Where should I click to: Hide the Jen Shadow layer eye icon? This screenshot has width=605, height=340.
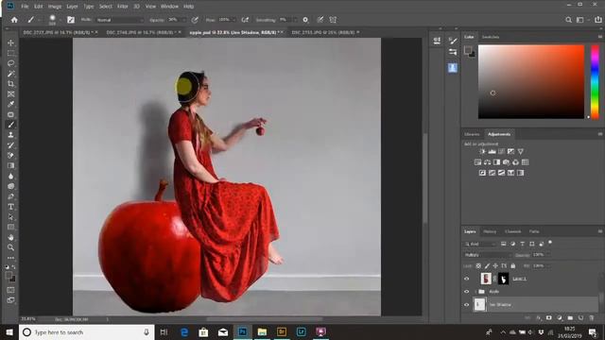[x=466, y=305]
